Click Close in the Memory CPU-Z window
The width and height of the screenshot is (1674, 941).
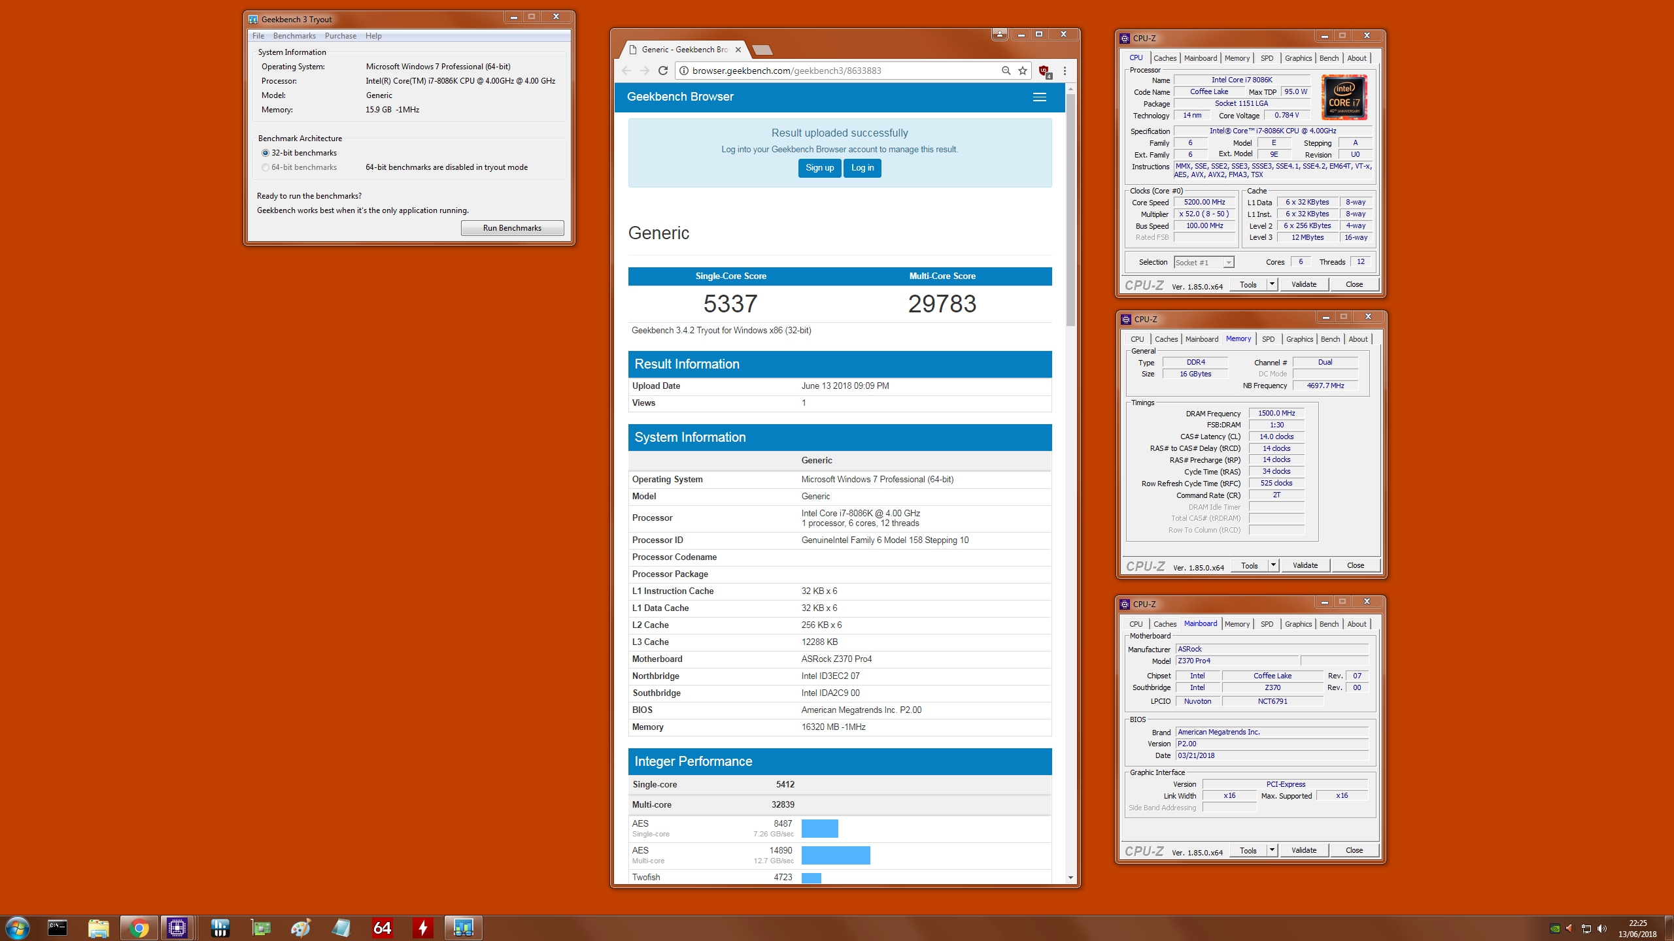[x=1356, y=565]
